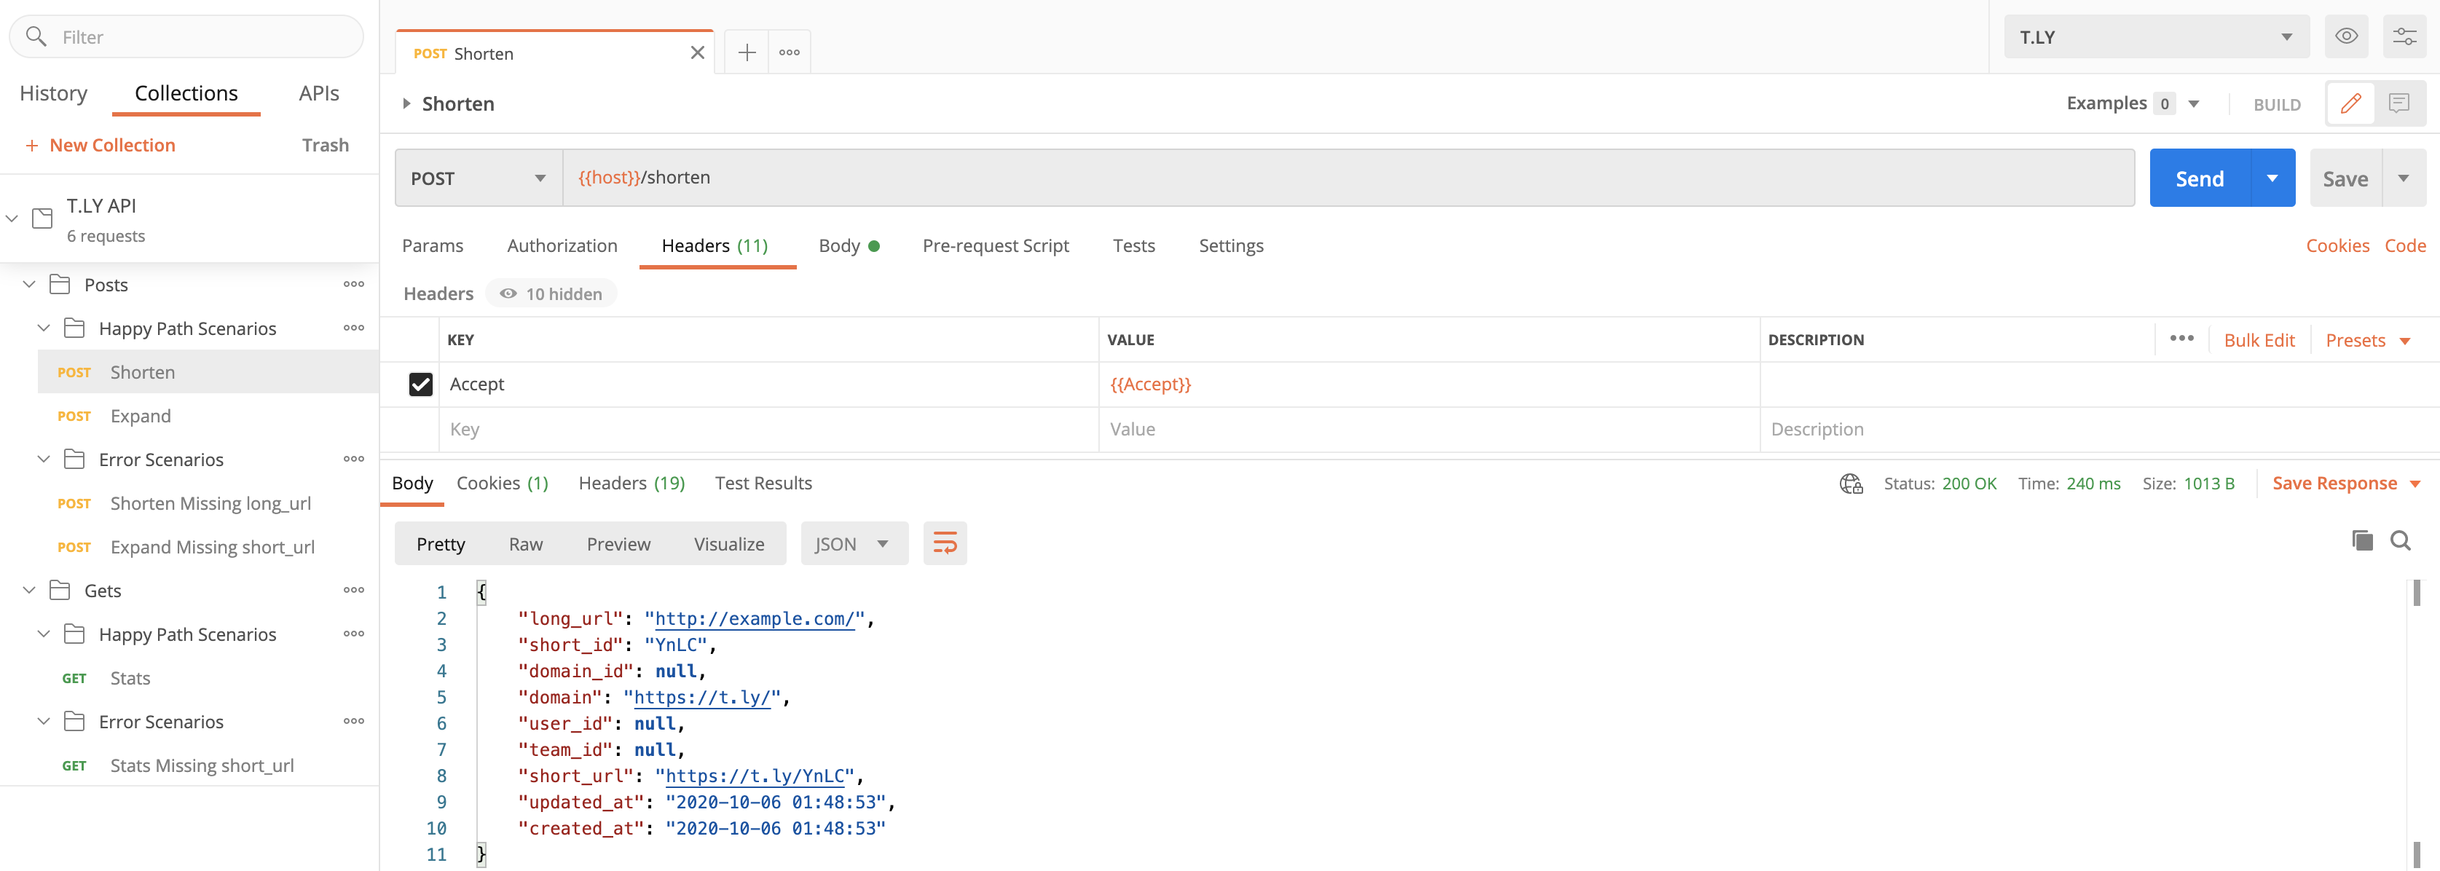Open the JSON format dropdown
This screenshot has width=2440, height=871.
(852, 543)
